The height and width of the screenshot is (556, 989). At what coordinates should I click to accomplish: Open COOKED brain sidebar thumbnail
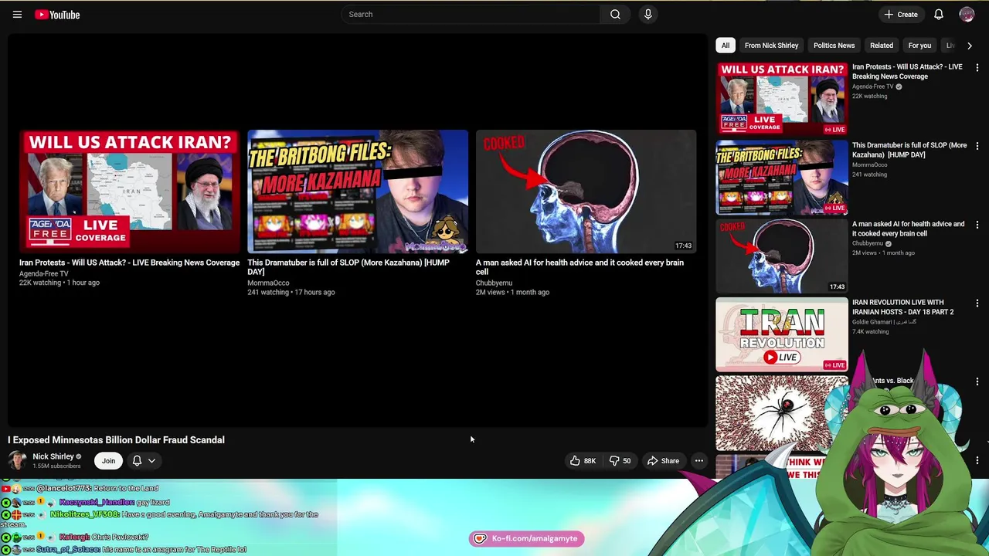pyautogui.click(x=781, y=256)
